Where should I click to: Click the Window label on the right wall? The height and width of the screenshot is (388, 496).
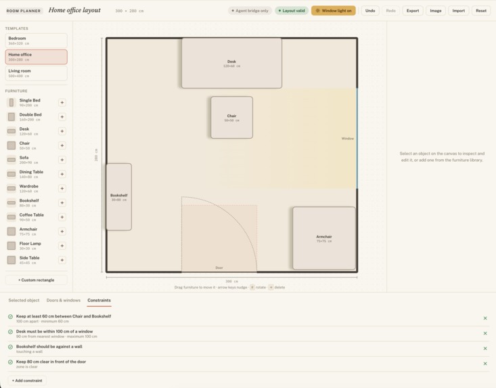click(x=348, y=139)
